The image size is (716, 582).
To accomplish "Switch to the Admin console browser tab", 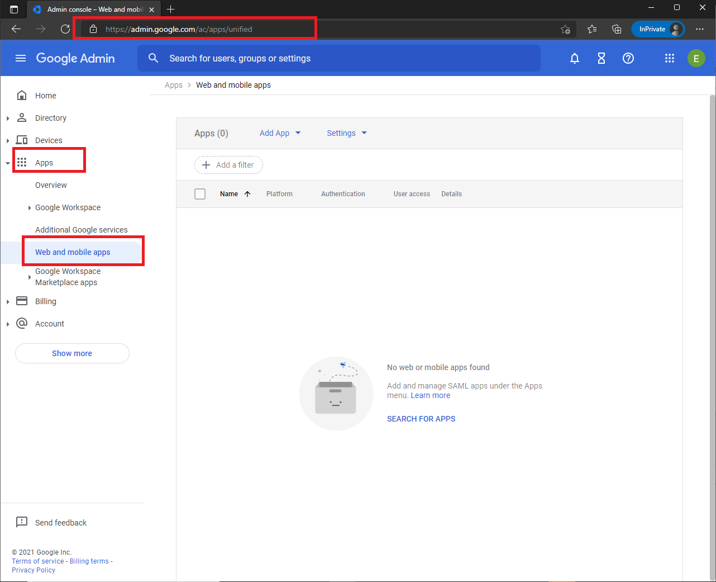I will (x=95, y=10).
